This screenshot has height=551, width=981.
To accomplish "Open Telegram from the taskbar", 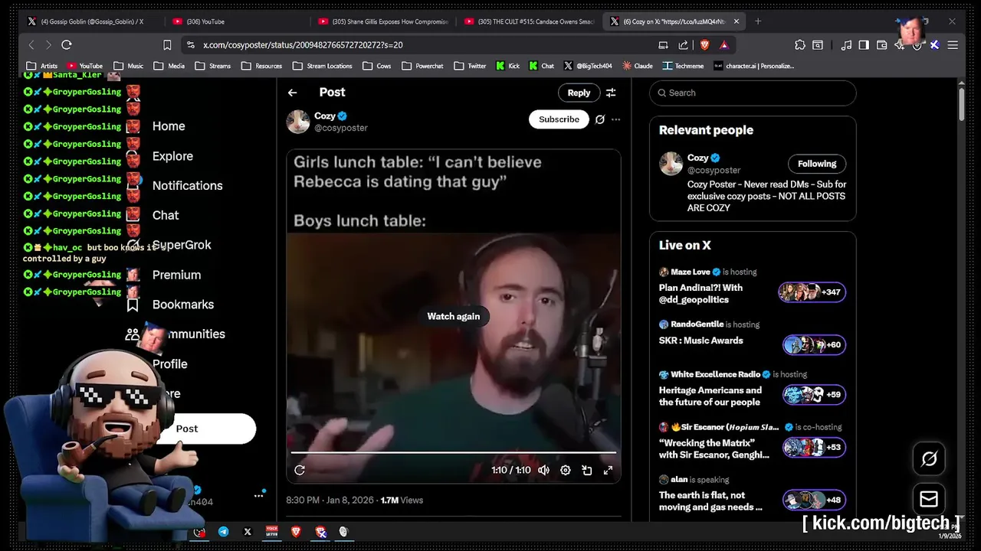I will (223, 532).
